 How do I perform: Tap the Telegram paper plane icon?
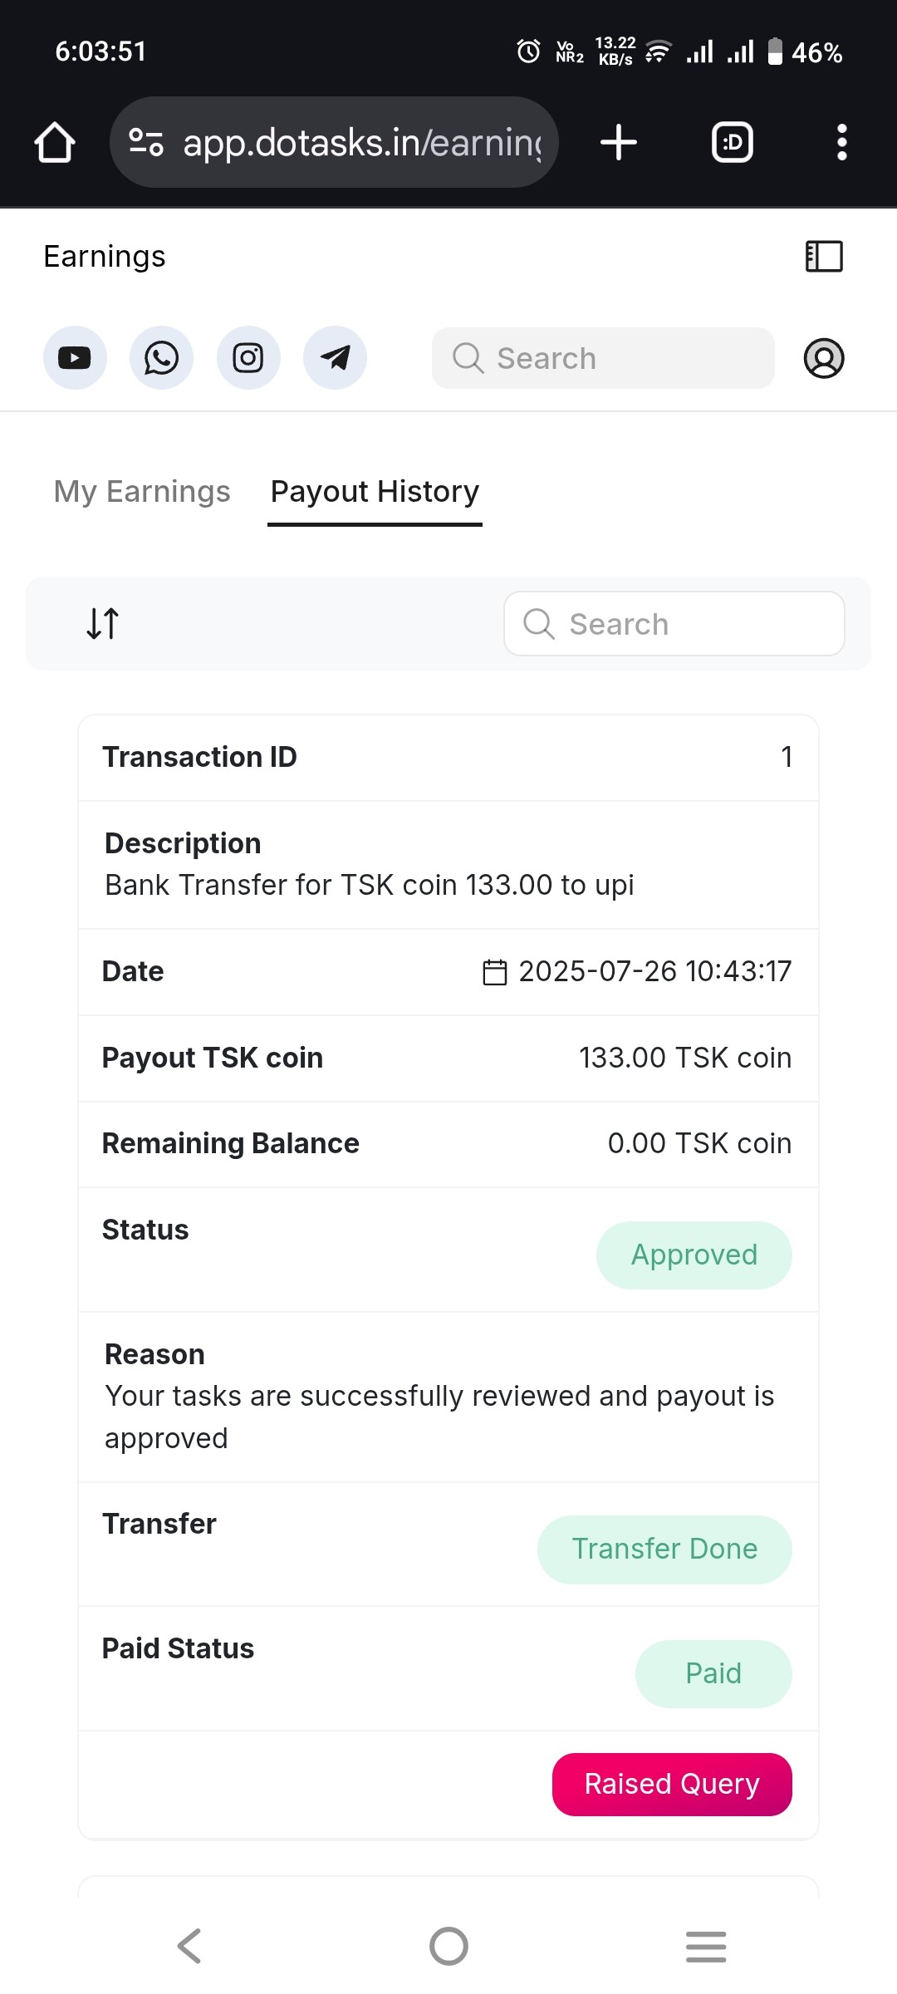pos(335,358)
